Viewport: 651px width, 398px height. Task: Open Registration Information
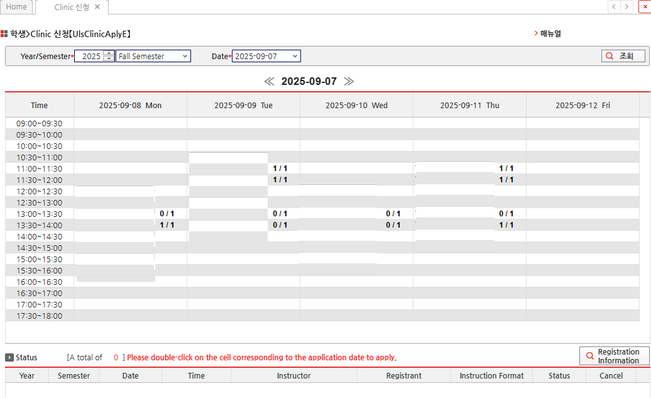tap(614, 356)
